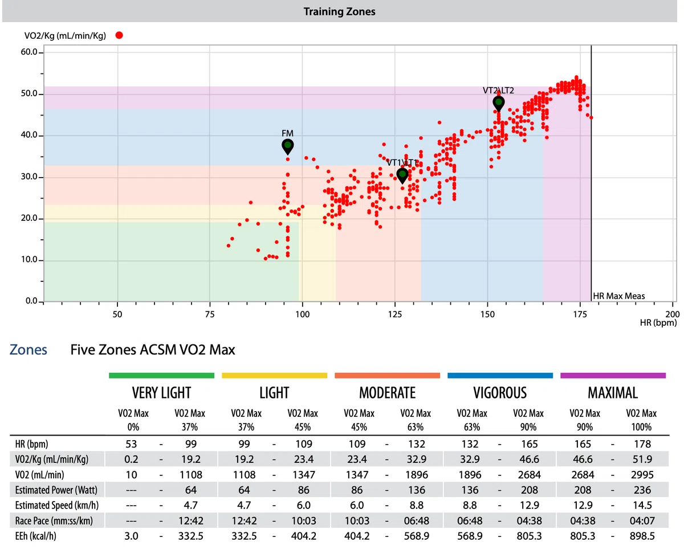Click the HR (bpm) table row label
684x554 pixels.
[x=31, y=445]
